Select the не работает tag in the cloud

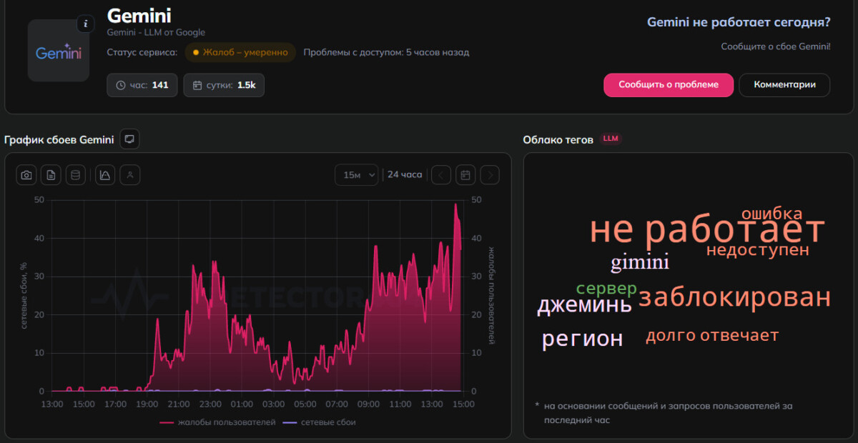pyautogui.click(x=706, y=230)
